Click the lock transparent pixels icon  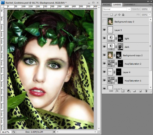pos(111,15)
